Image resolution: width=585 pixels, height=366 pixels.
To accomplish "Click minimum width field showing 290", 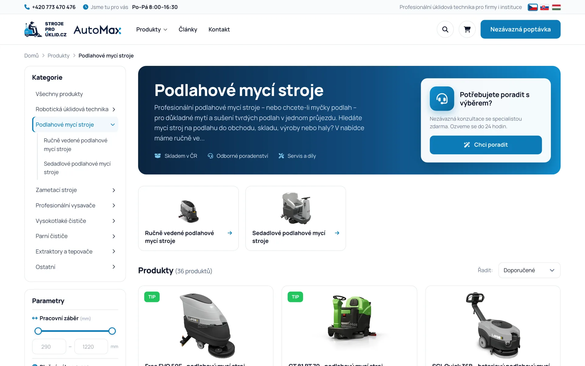I will coord(49,346).
